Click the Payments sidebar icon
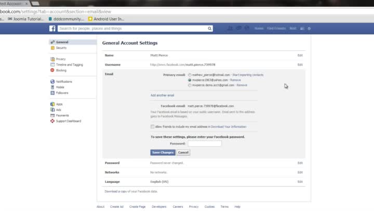The height and width of the screenshot is (211, 374). 52,115
